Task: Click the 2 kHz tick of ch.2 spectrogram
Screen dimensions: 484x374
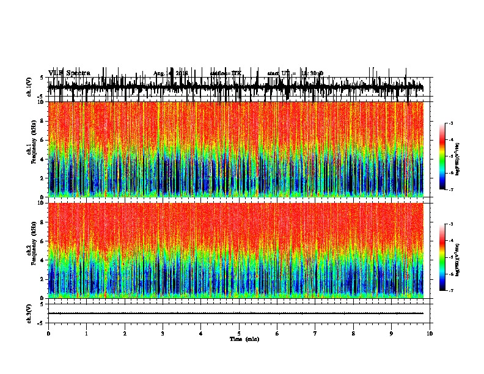Action: coord(42,279)
